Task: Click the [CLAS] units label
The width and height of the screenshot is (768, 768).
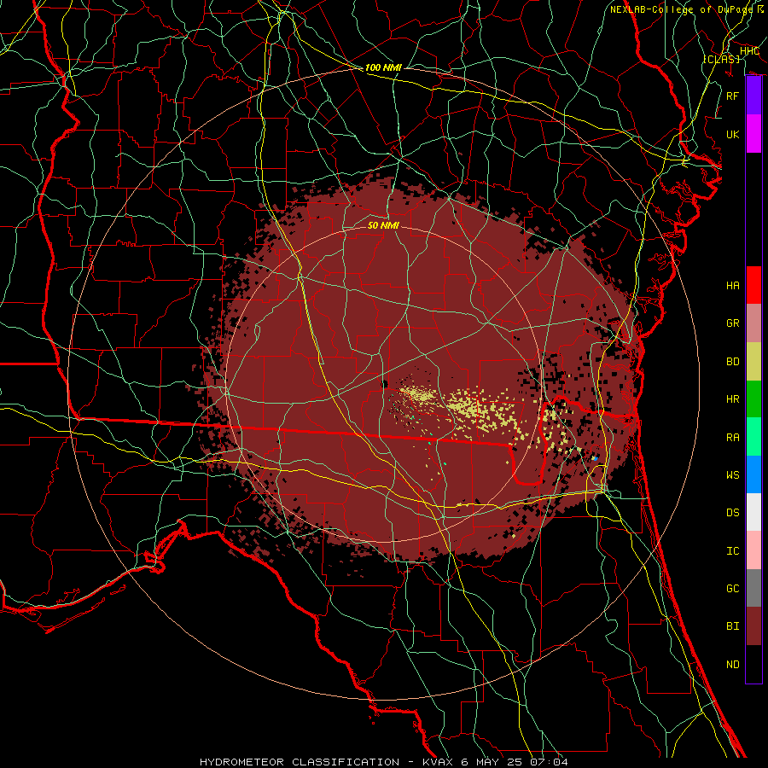Action: coord(721,59)
